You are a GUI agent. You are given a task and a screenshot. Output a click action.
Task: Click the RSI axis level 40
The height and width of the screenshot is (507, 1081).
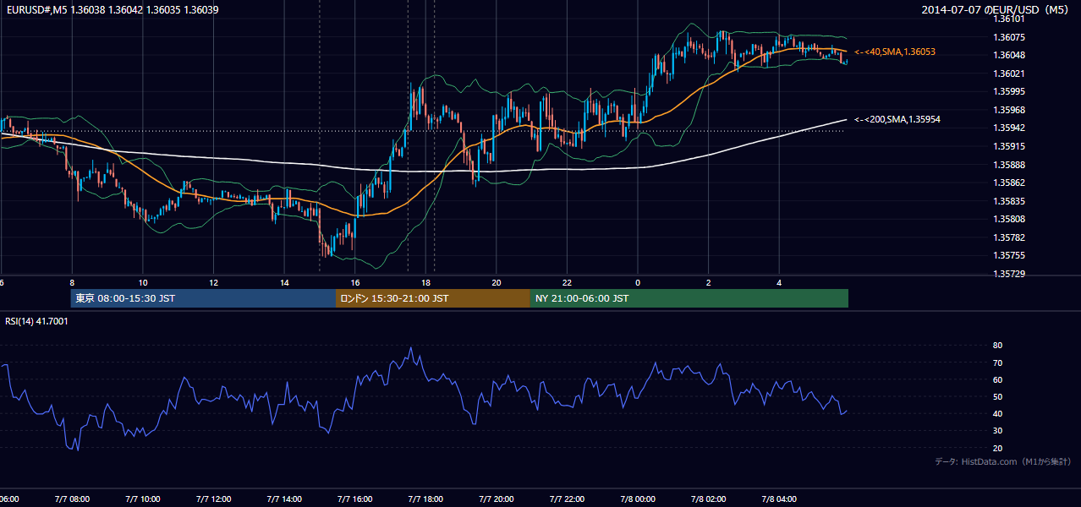coord(997,413)
